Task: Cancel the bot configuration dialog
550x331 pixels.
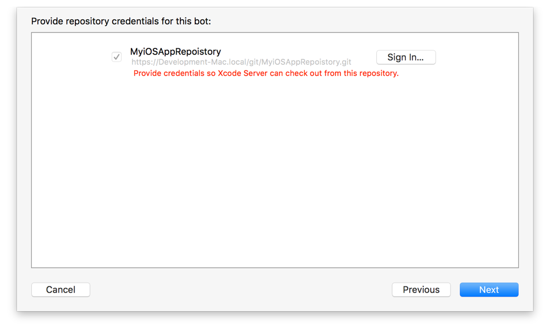Action: (x=61, y=290)
